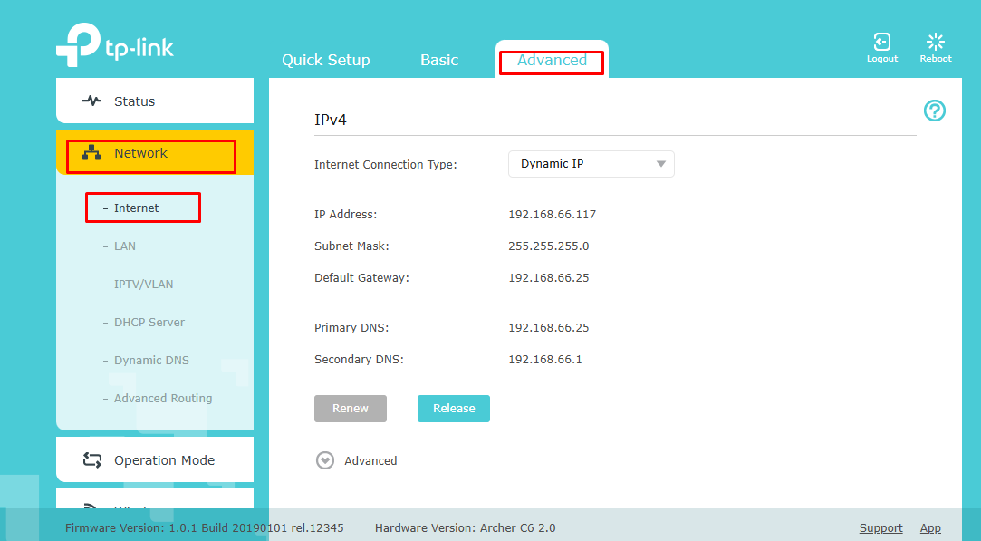Switch to the Quick Setup tab

[x=325, y=60]
